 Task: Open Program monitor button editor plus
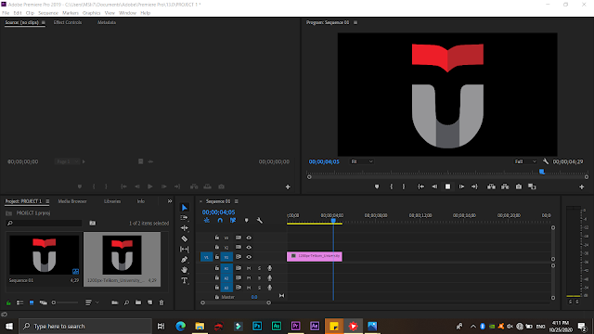click(x=582, y=187)
